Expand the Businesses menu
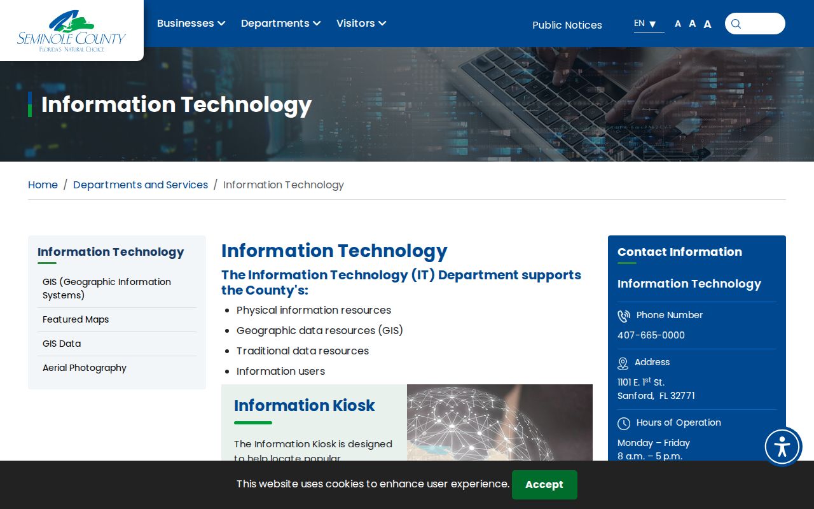This screenshot has width=814, height=509. tap(191, 23)
